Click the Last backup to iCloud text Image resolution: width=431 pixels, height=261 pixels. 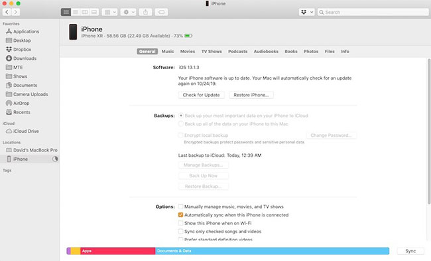(219, 155)
